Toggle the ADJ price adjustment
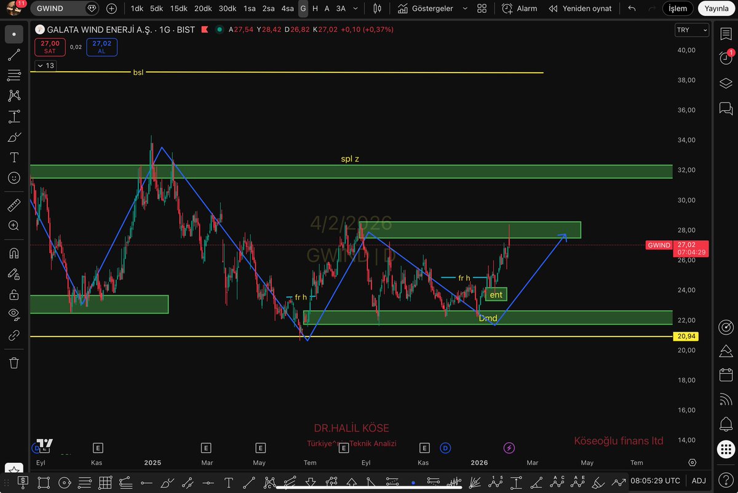This screenshot has height=493, width=738. [699, 481]
